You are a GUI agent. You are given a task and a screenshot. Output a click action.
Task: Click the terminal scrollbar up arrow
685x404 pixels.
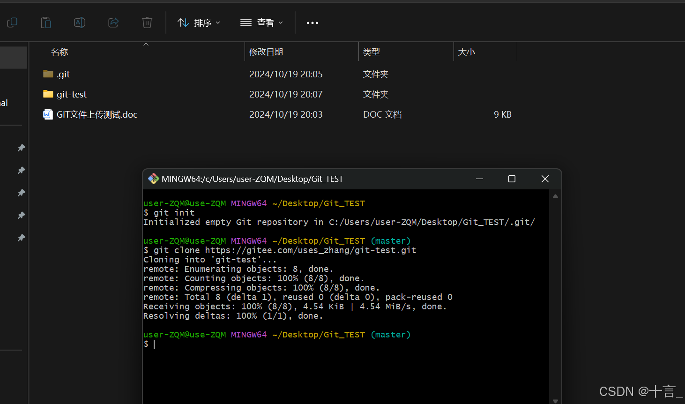(x=555, y=196)
